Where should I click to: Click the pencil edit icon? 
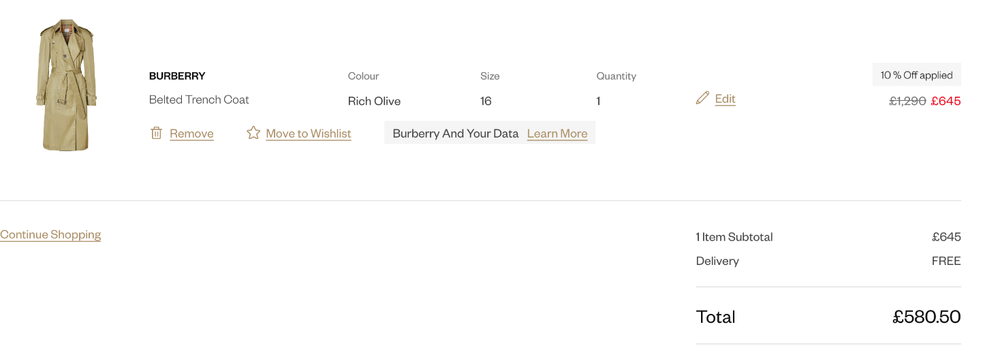702,98
